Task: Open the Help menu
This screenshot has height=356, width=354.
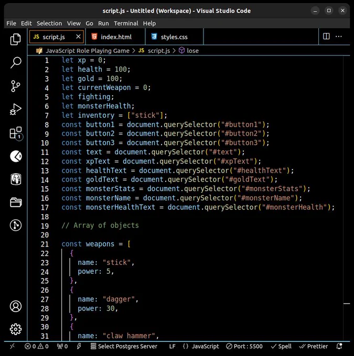Action: click(149, 23)
